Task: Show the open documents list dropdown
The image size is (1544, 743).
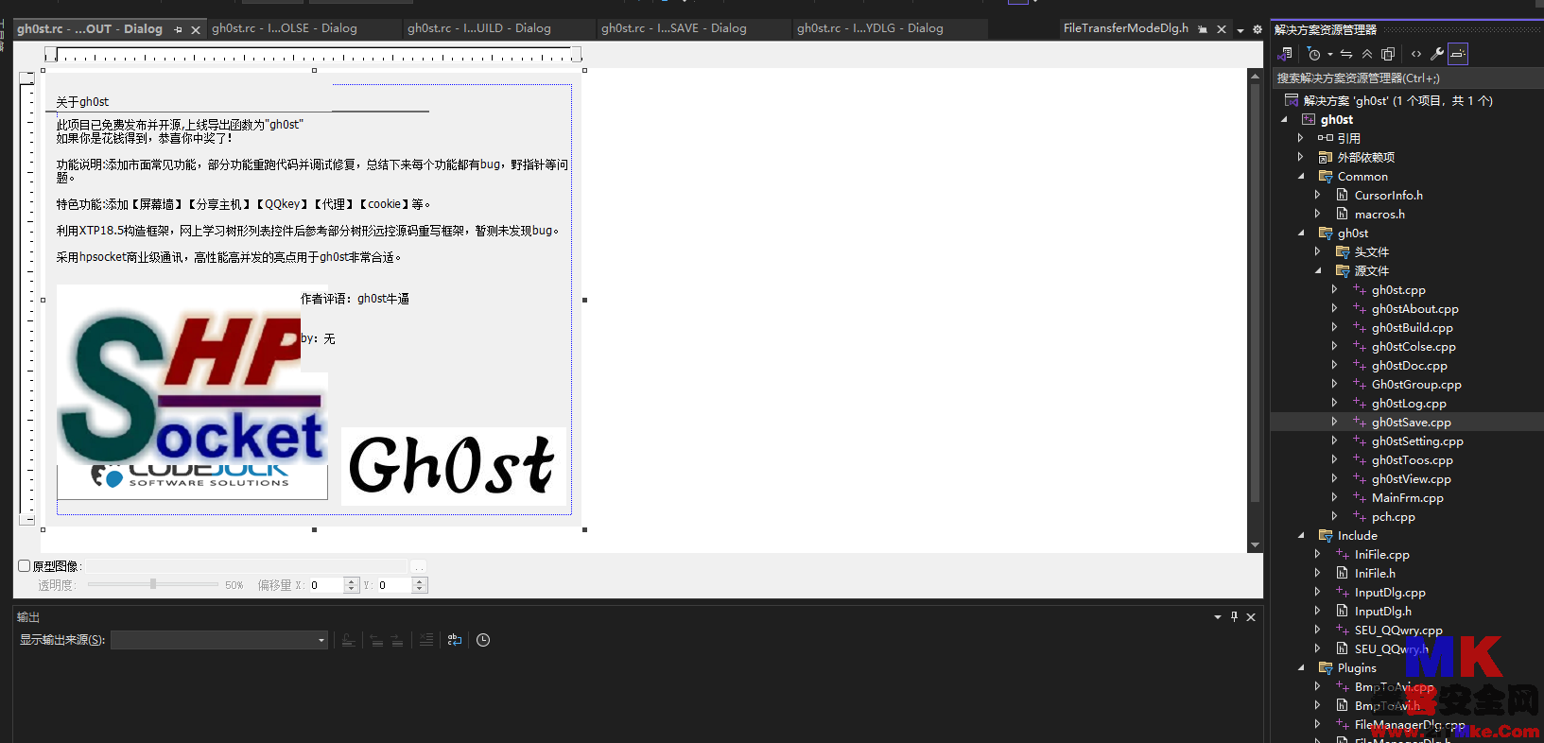Action: (x=1240, y=30)
